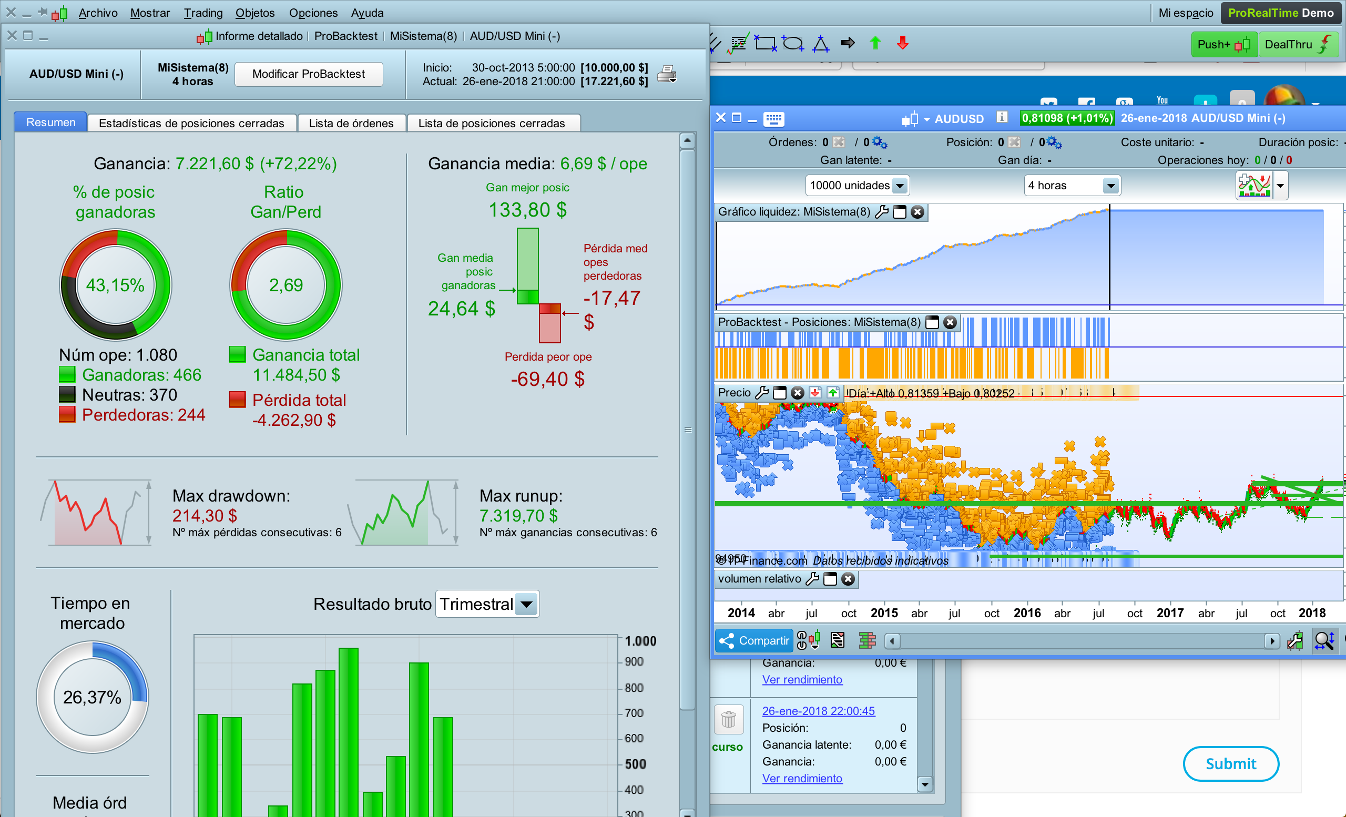Select the rectangle drawing tool

click(765, 43)
